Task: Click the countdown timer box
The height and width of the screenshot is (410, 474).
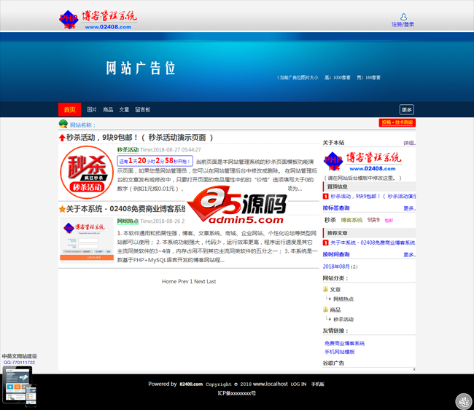Action: tap(155, 161)
